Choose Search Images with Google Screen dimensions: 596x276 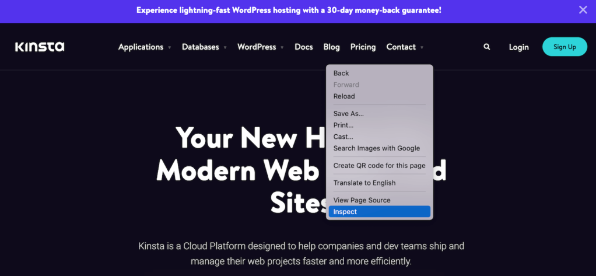tap(376, 148)
